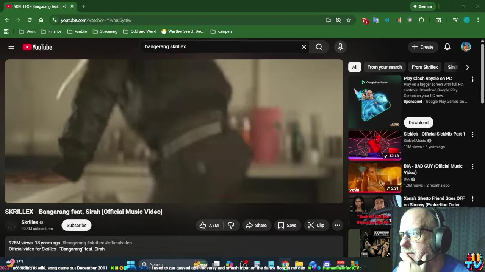The image size is (485, 272).
Task: Open options for Sickick SickMix video
Action: click(x=472, y=134)
